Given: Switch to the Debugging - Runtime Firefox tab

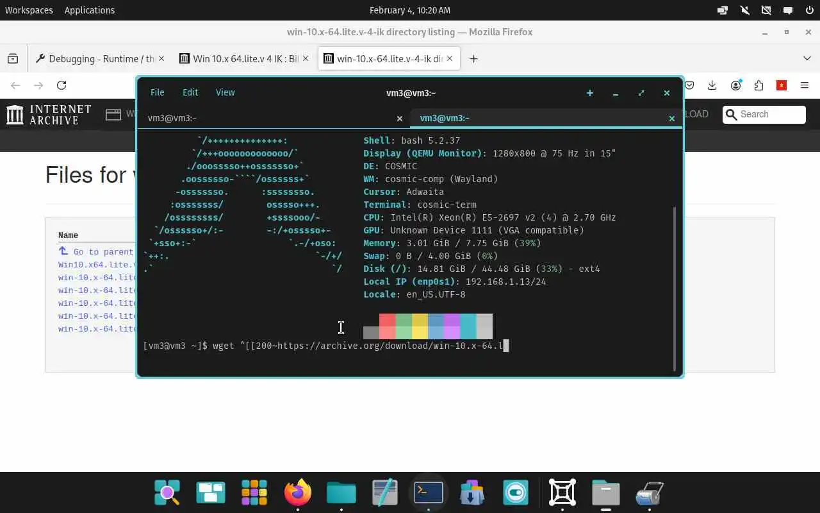Looking at the screenshot, I should click(x=101, y=58).
